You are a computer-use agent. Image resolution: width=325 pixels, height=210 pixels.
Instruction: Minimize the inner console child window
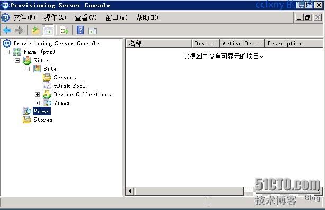coord(299,17)
